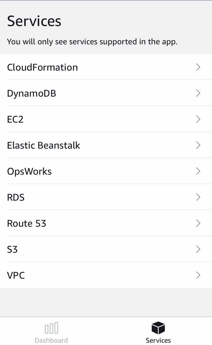Tap the Services cube icon
This screenshot has height=345, width=212.
[x=158, y=328]
